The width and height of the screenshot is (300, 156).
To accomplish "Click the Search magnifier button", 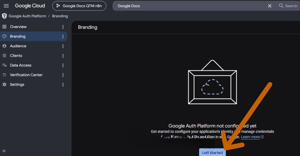I will 288,6.
